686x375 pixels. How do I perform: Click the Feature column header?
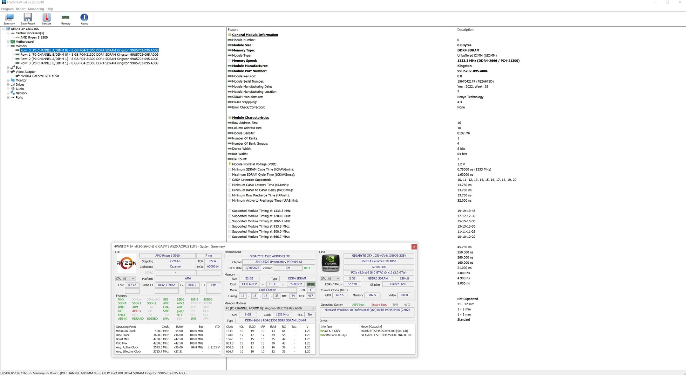(233, 30)
